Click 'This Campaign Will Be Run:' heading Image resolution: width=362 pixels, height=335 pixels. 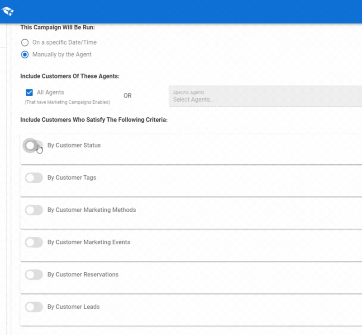(x=57, y=28)
